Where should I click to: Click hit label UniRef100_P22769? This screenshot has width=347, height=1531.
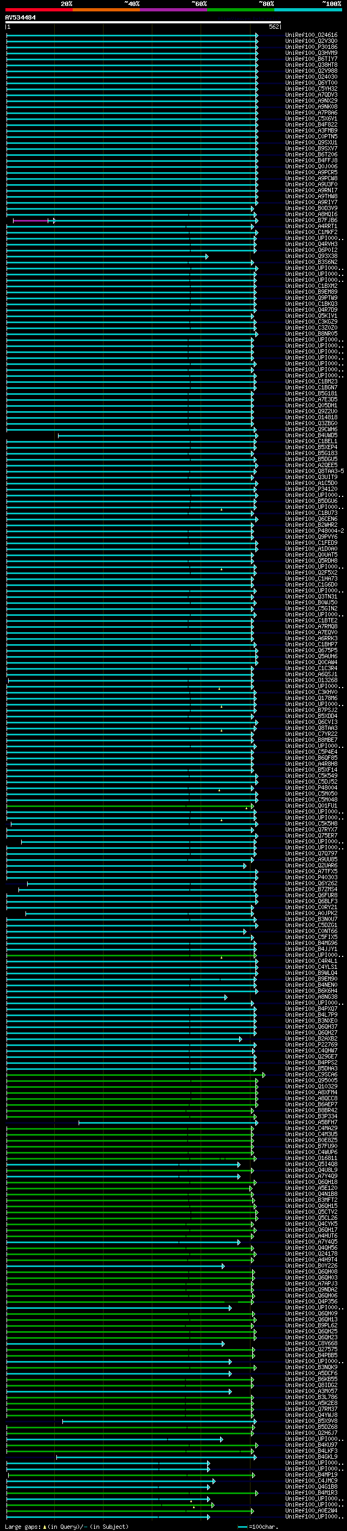311,1045
